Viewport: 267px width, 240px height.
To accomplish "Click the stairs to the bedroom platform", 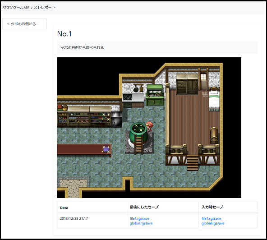I will point(193,163).
